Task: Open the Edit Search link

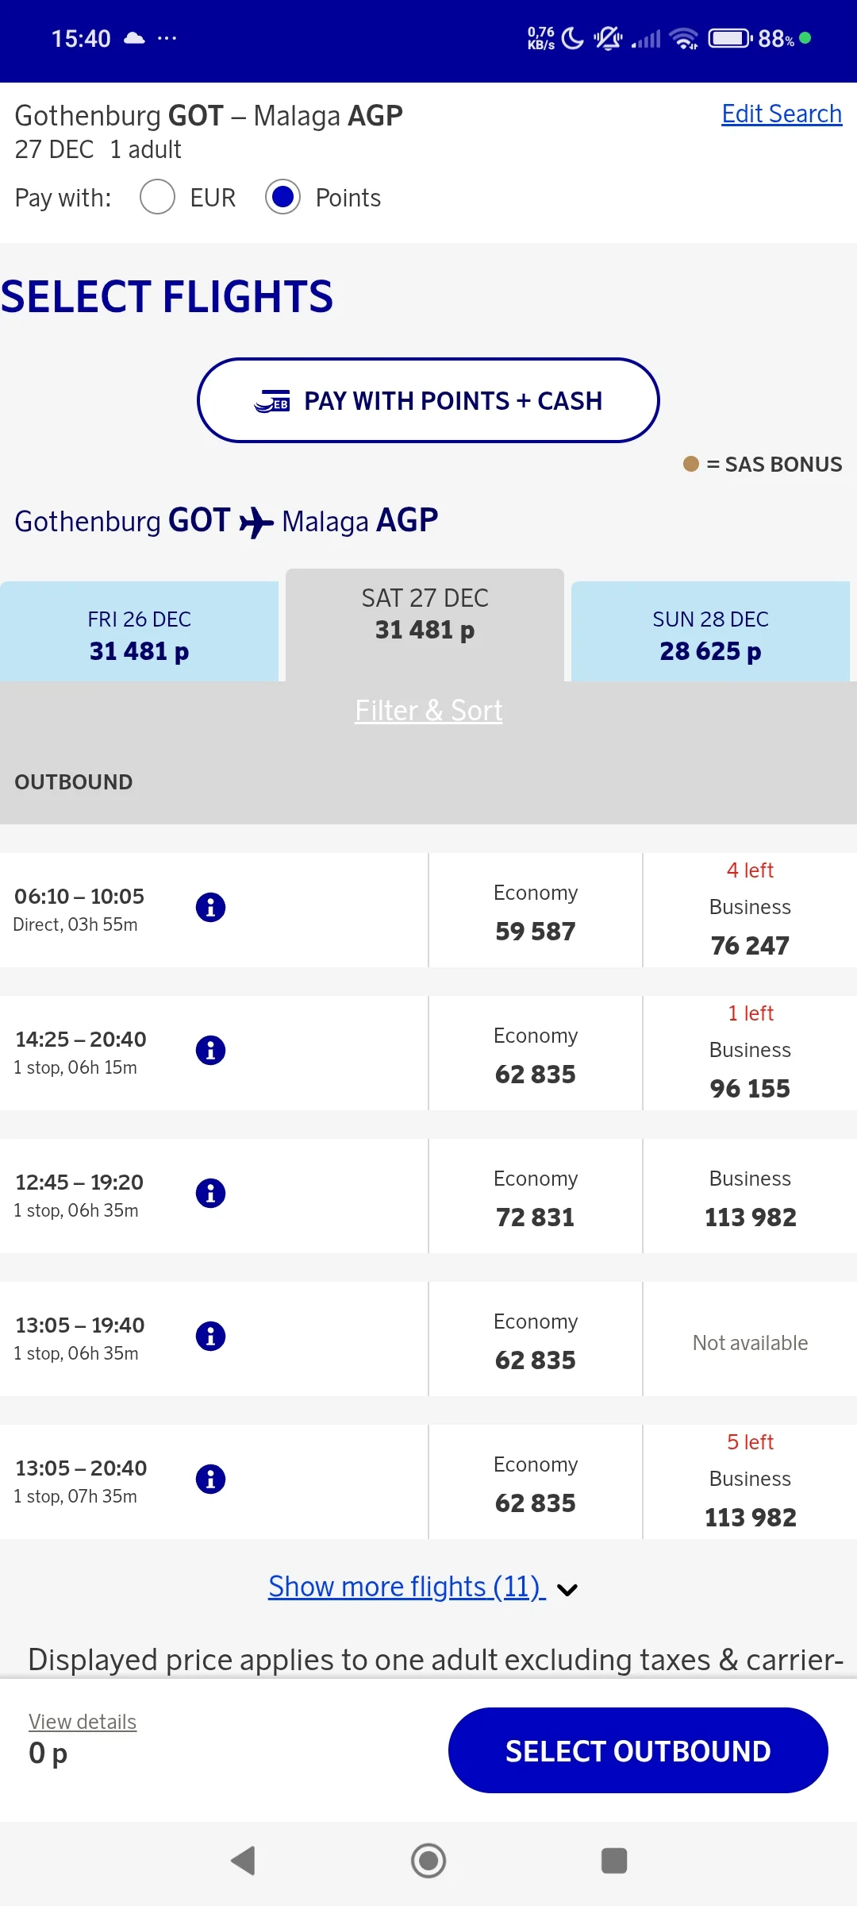Action: click(x=781, y=114)
